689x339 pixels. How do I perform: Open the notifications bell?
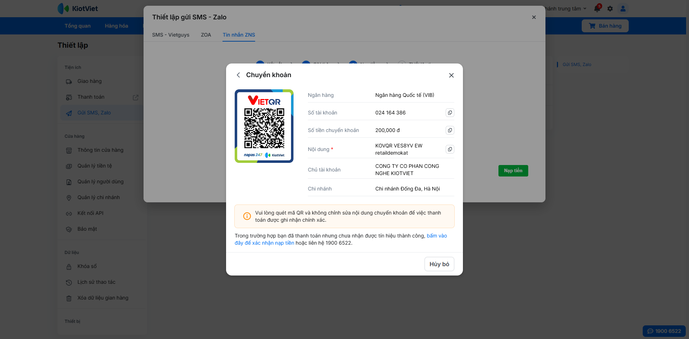coord(597,9)
